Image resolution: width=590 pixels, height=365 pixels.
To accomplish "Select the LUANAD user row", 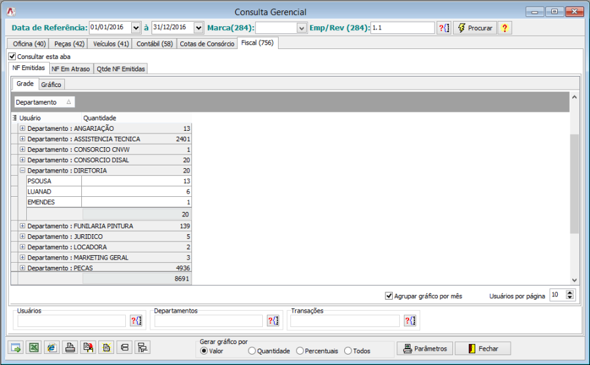I will (109, 192).
